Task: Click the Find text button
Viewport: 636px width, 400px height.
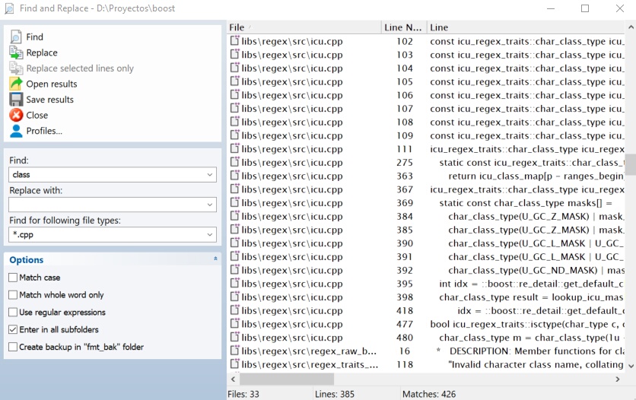Action: tap(34, 37)
